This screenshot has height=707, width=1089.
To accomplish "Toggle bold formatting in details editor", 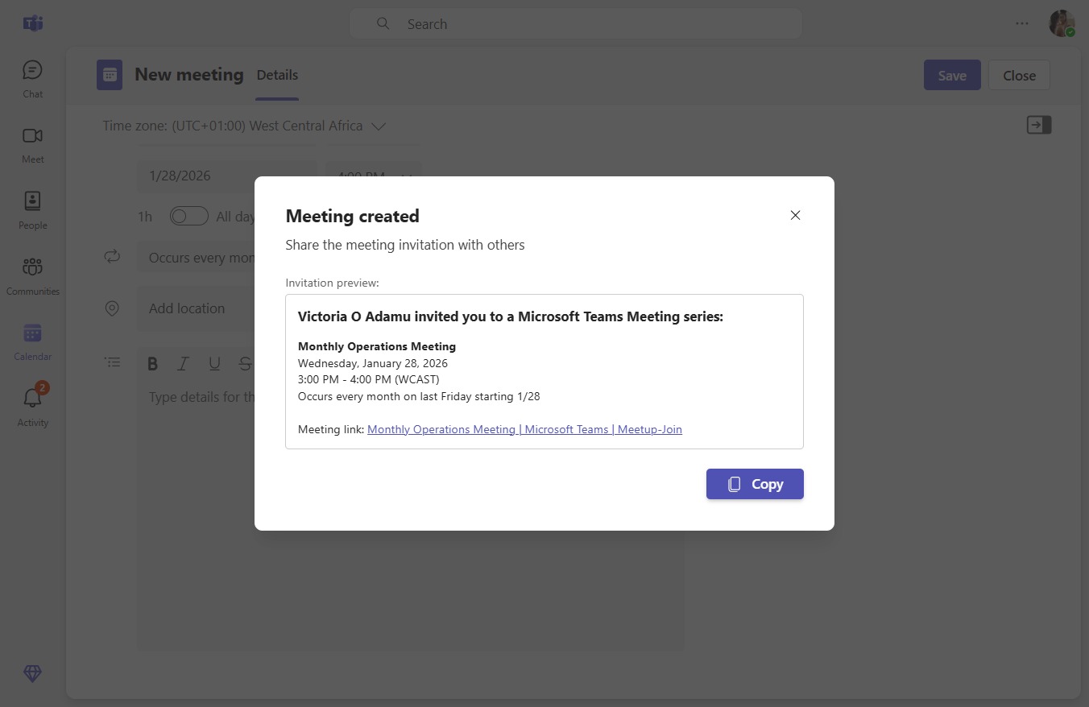I will click(152, 364).
